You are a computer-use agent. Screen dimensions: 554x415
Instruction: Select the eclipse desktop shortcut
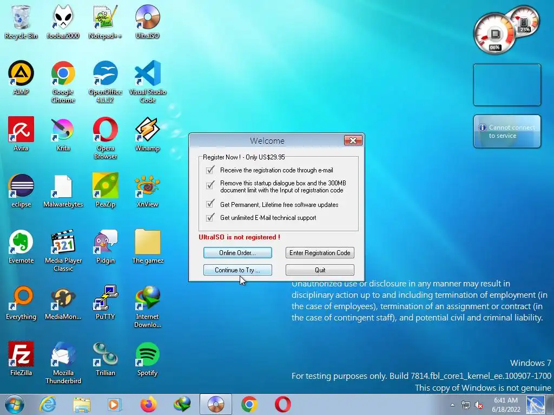click(21, 191)
